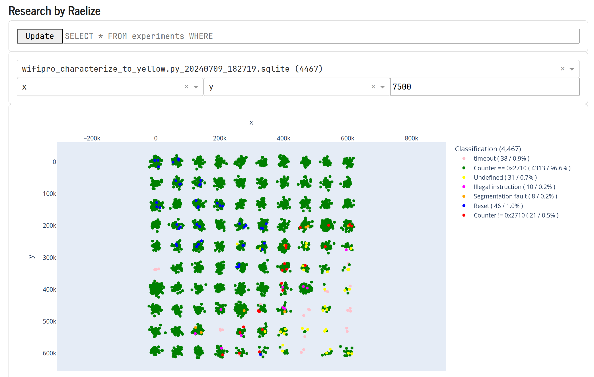594x377 pixels.
Task: Toggle Reset legend entry
Action: [498, 206]
